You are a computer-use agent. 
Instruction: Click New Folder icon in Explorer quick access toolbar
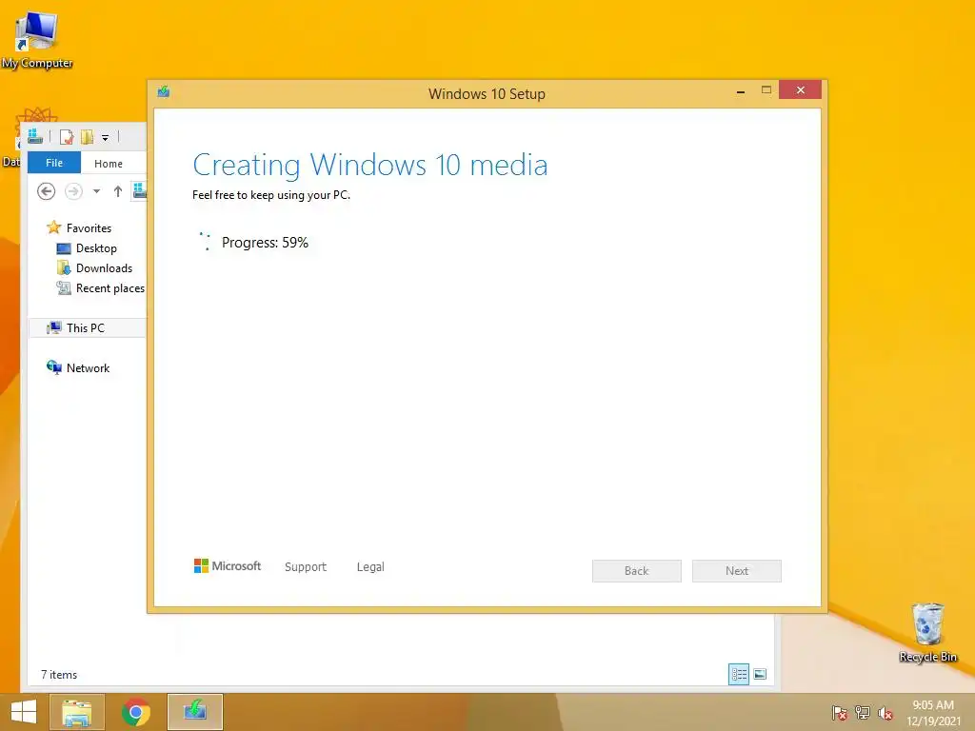click(87, 137)
